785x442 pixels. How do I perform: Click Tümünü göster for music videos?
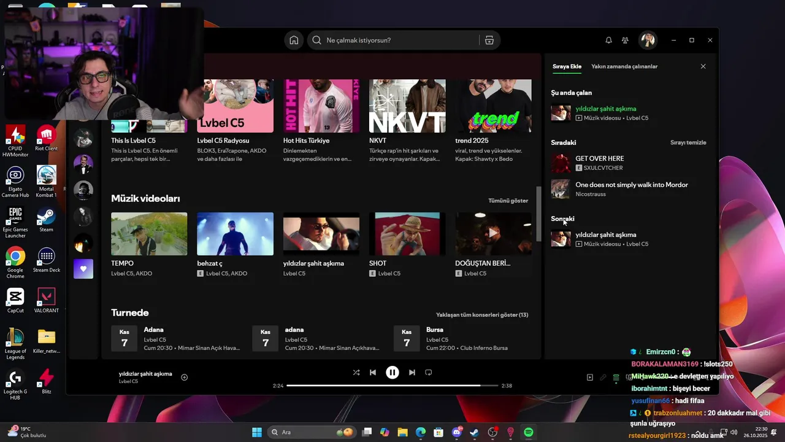coord(508,201)
